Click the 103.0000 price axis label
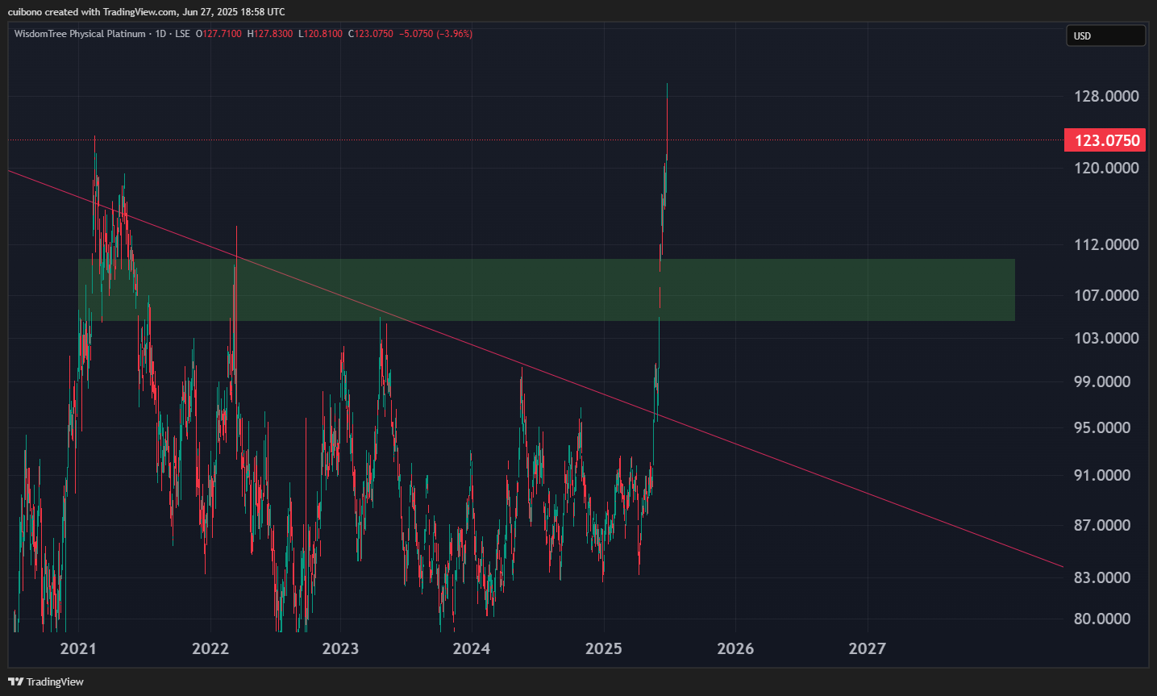 [x=1106, y=338]
